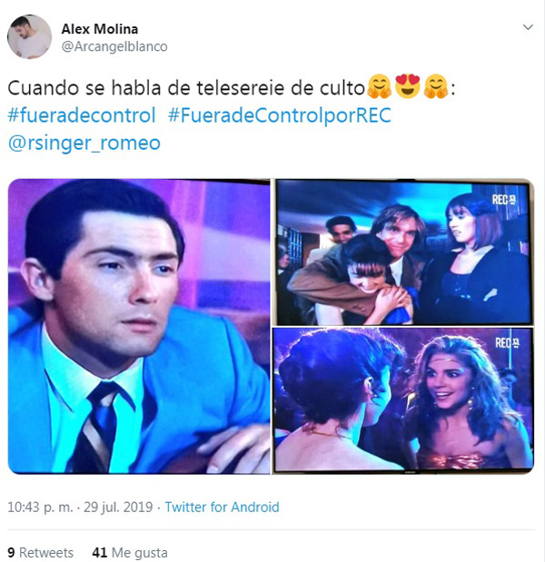Screen dimensions: 545x562
Task: Open the Alex Molina display name link
Action: [x=100, y=29]
